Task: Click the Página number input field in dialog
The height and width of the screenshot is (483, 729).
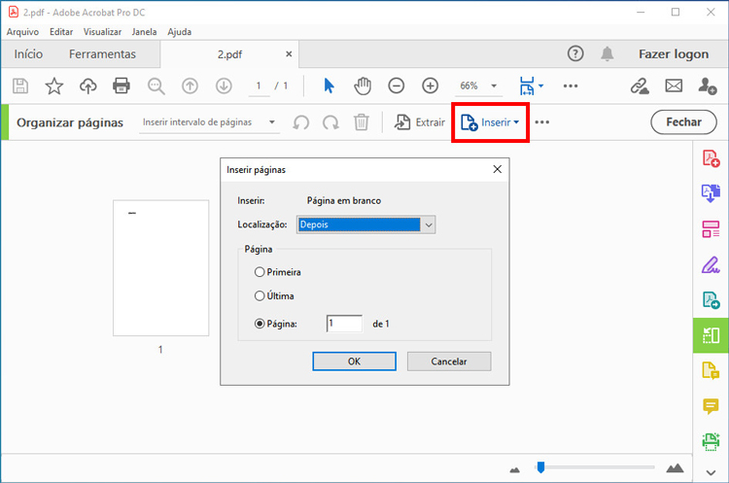Action: coord(344,324)
